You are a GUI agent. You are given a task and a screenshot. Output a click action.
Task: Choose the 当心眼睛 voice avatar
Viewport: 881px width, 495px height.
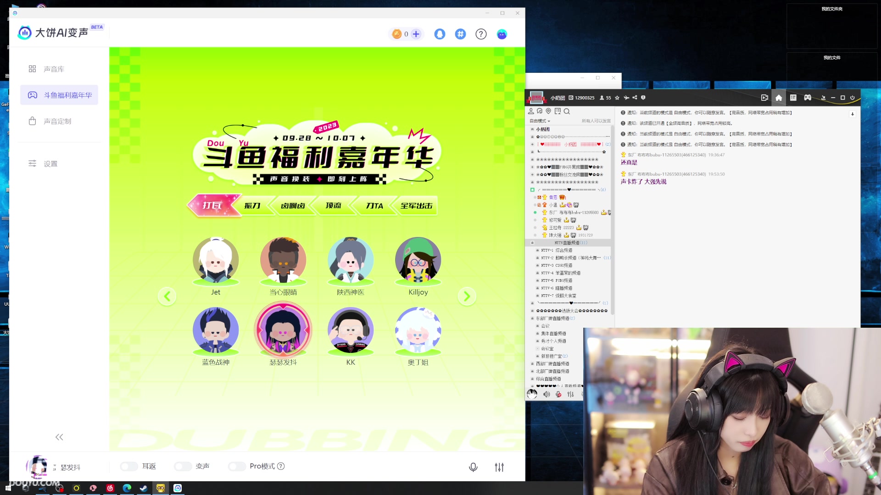coord(283,260)
